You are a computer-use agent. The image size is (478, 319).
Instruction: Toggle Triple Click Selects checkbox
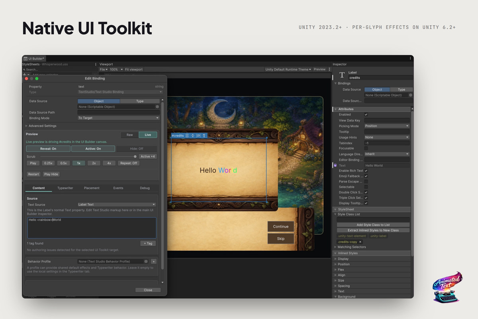366,198
